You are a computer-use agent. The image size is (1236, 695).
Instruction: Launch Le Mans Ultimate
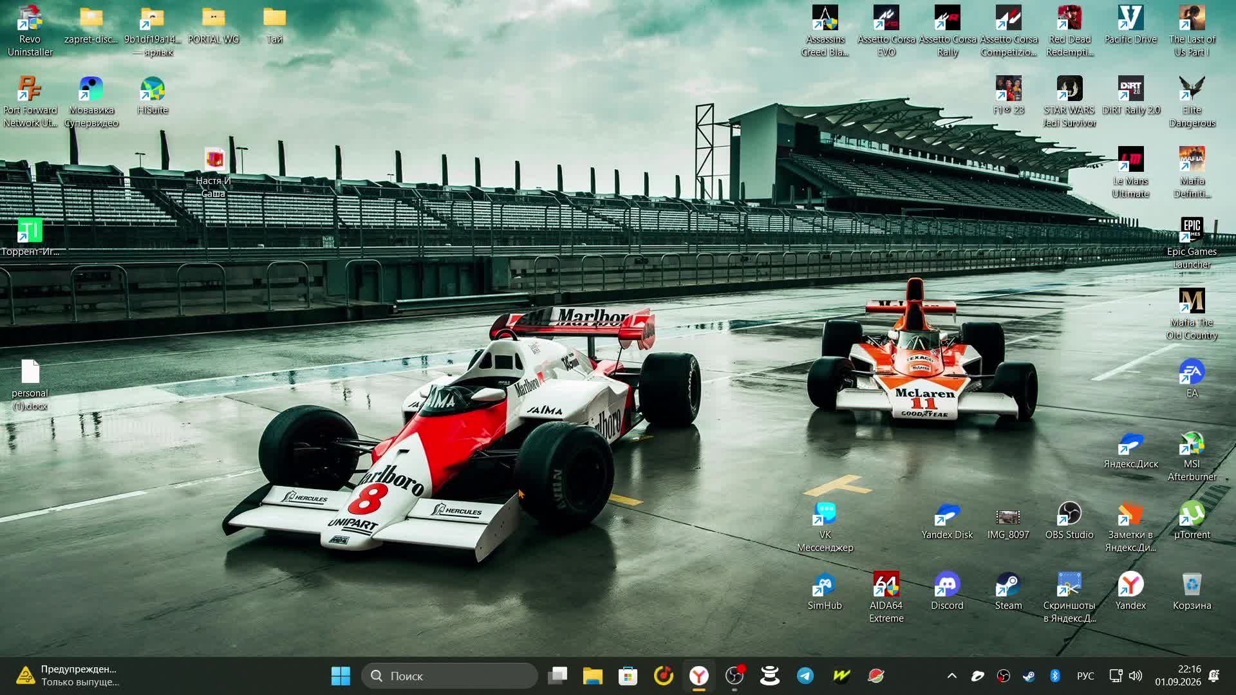1130,172
